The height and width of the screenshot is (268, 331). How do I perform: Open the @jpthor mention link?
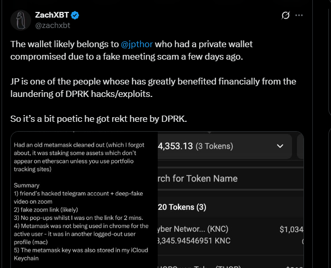(136, 44)
